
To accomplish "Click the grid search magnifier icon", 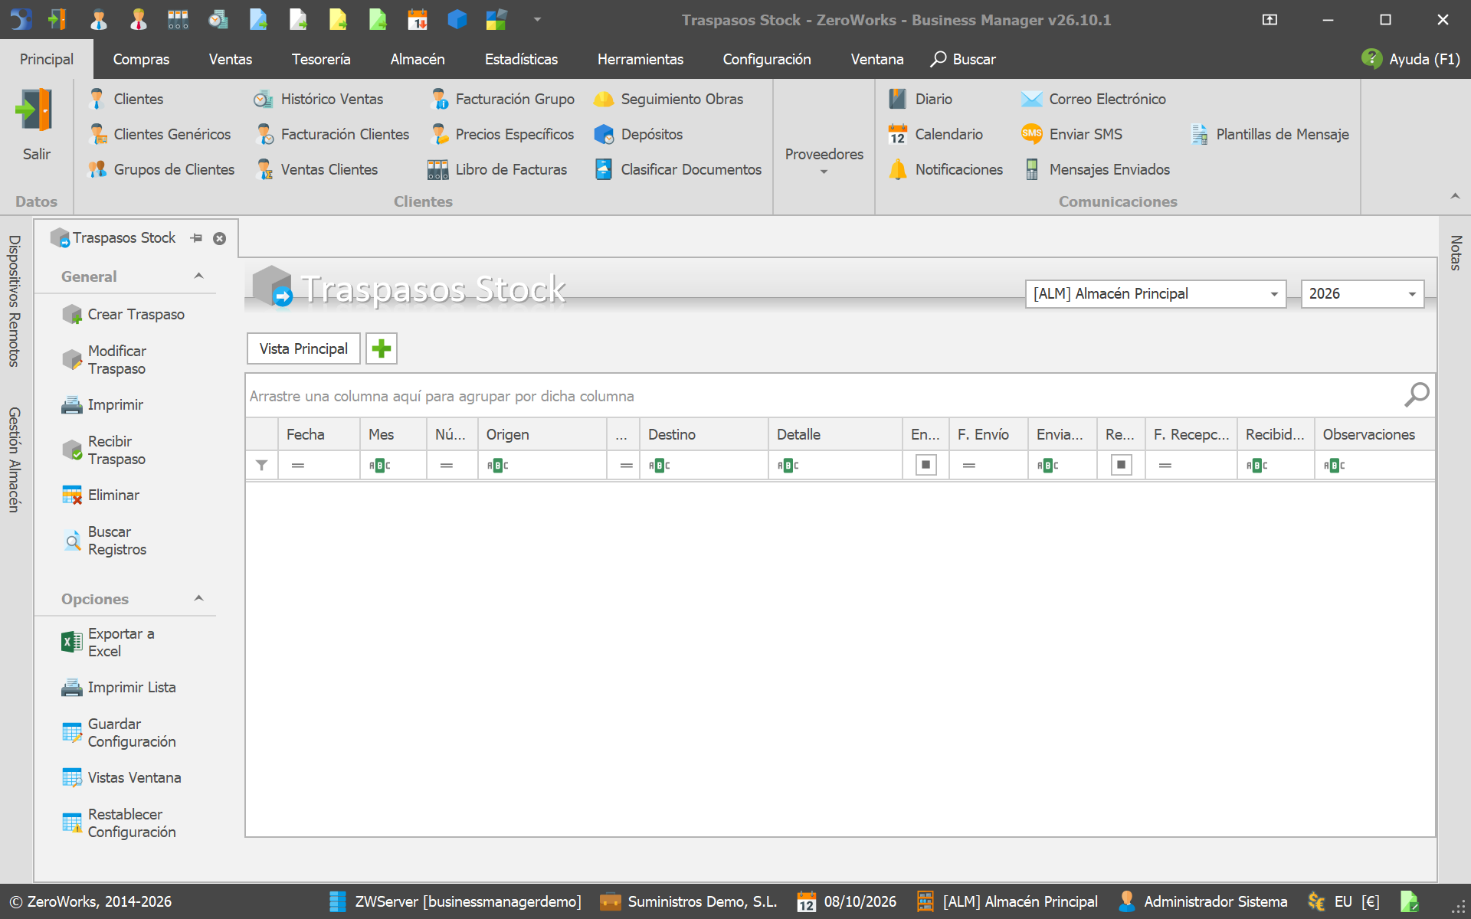I will (1417, 395).
